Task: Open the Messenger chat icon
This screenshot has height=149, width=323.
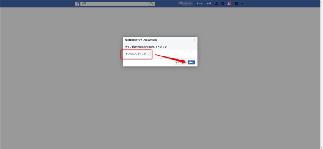Action: [x=223, y=4]
